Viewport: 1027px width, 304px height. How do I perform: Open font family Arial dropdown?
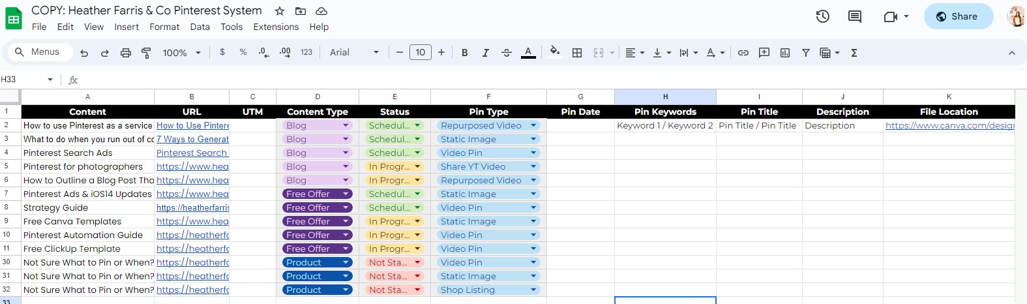pyautogui.click(x=354, y=52)
